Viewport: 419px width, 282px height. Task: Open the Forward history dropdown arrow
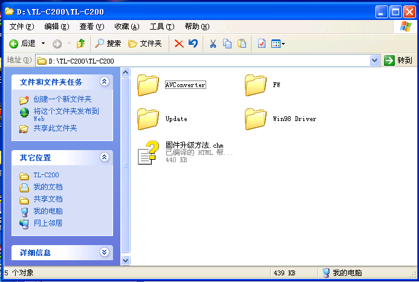[69, 44]
